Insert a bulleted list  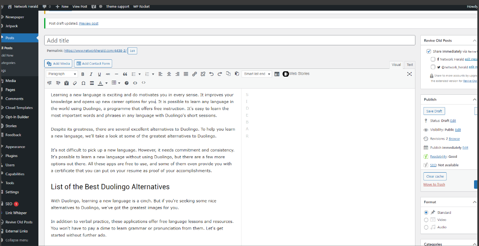click(x=133, y=74)
